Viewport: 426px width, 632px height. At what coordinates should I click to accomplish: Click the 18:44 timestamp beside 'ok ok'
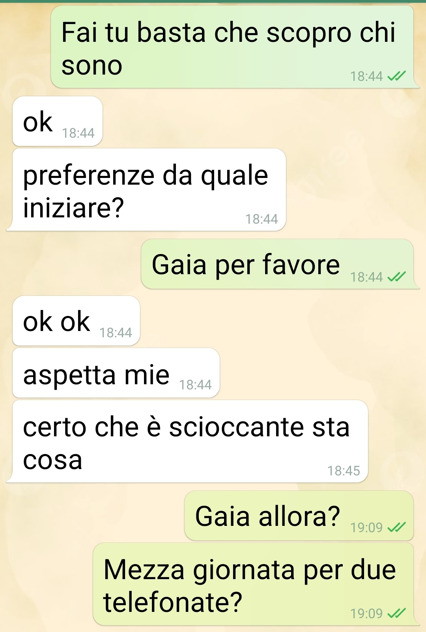(x=116, y=333)
